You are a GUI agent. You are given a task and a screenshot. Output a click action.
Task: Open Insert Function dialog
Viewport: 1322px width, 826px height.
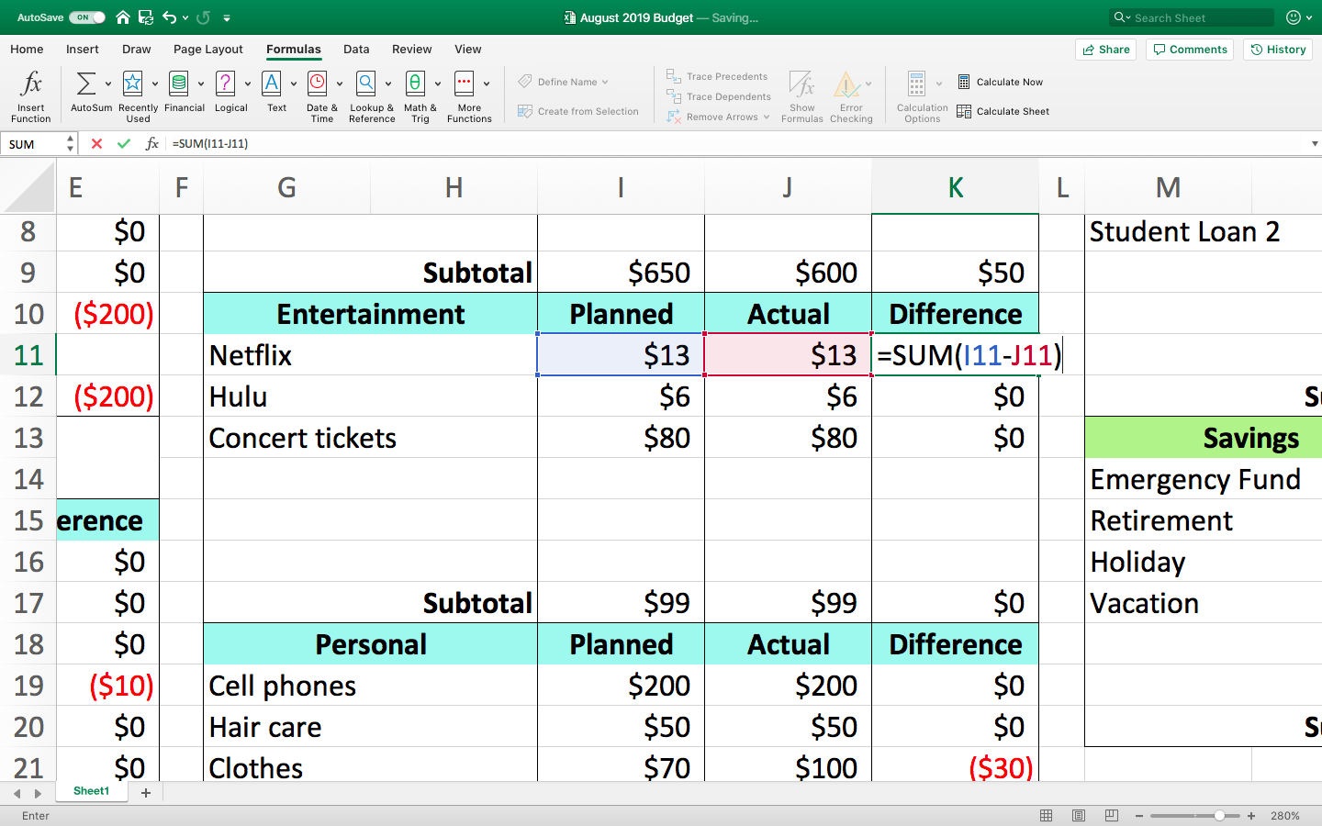click(31, 96)
